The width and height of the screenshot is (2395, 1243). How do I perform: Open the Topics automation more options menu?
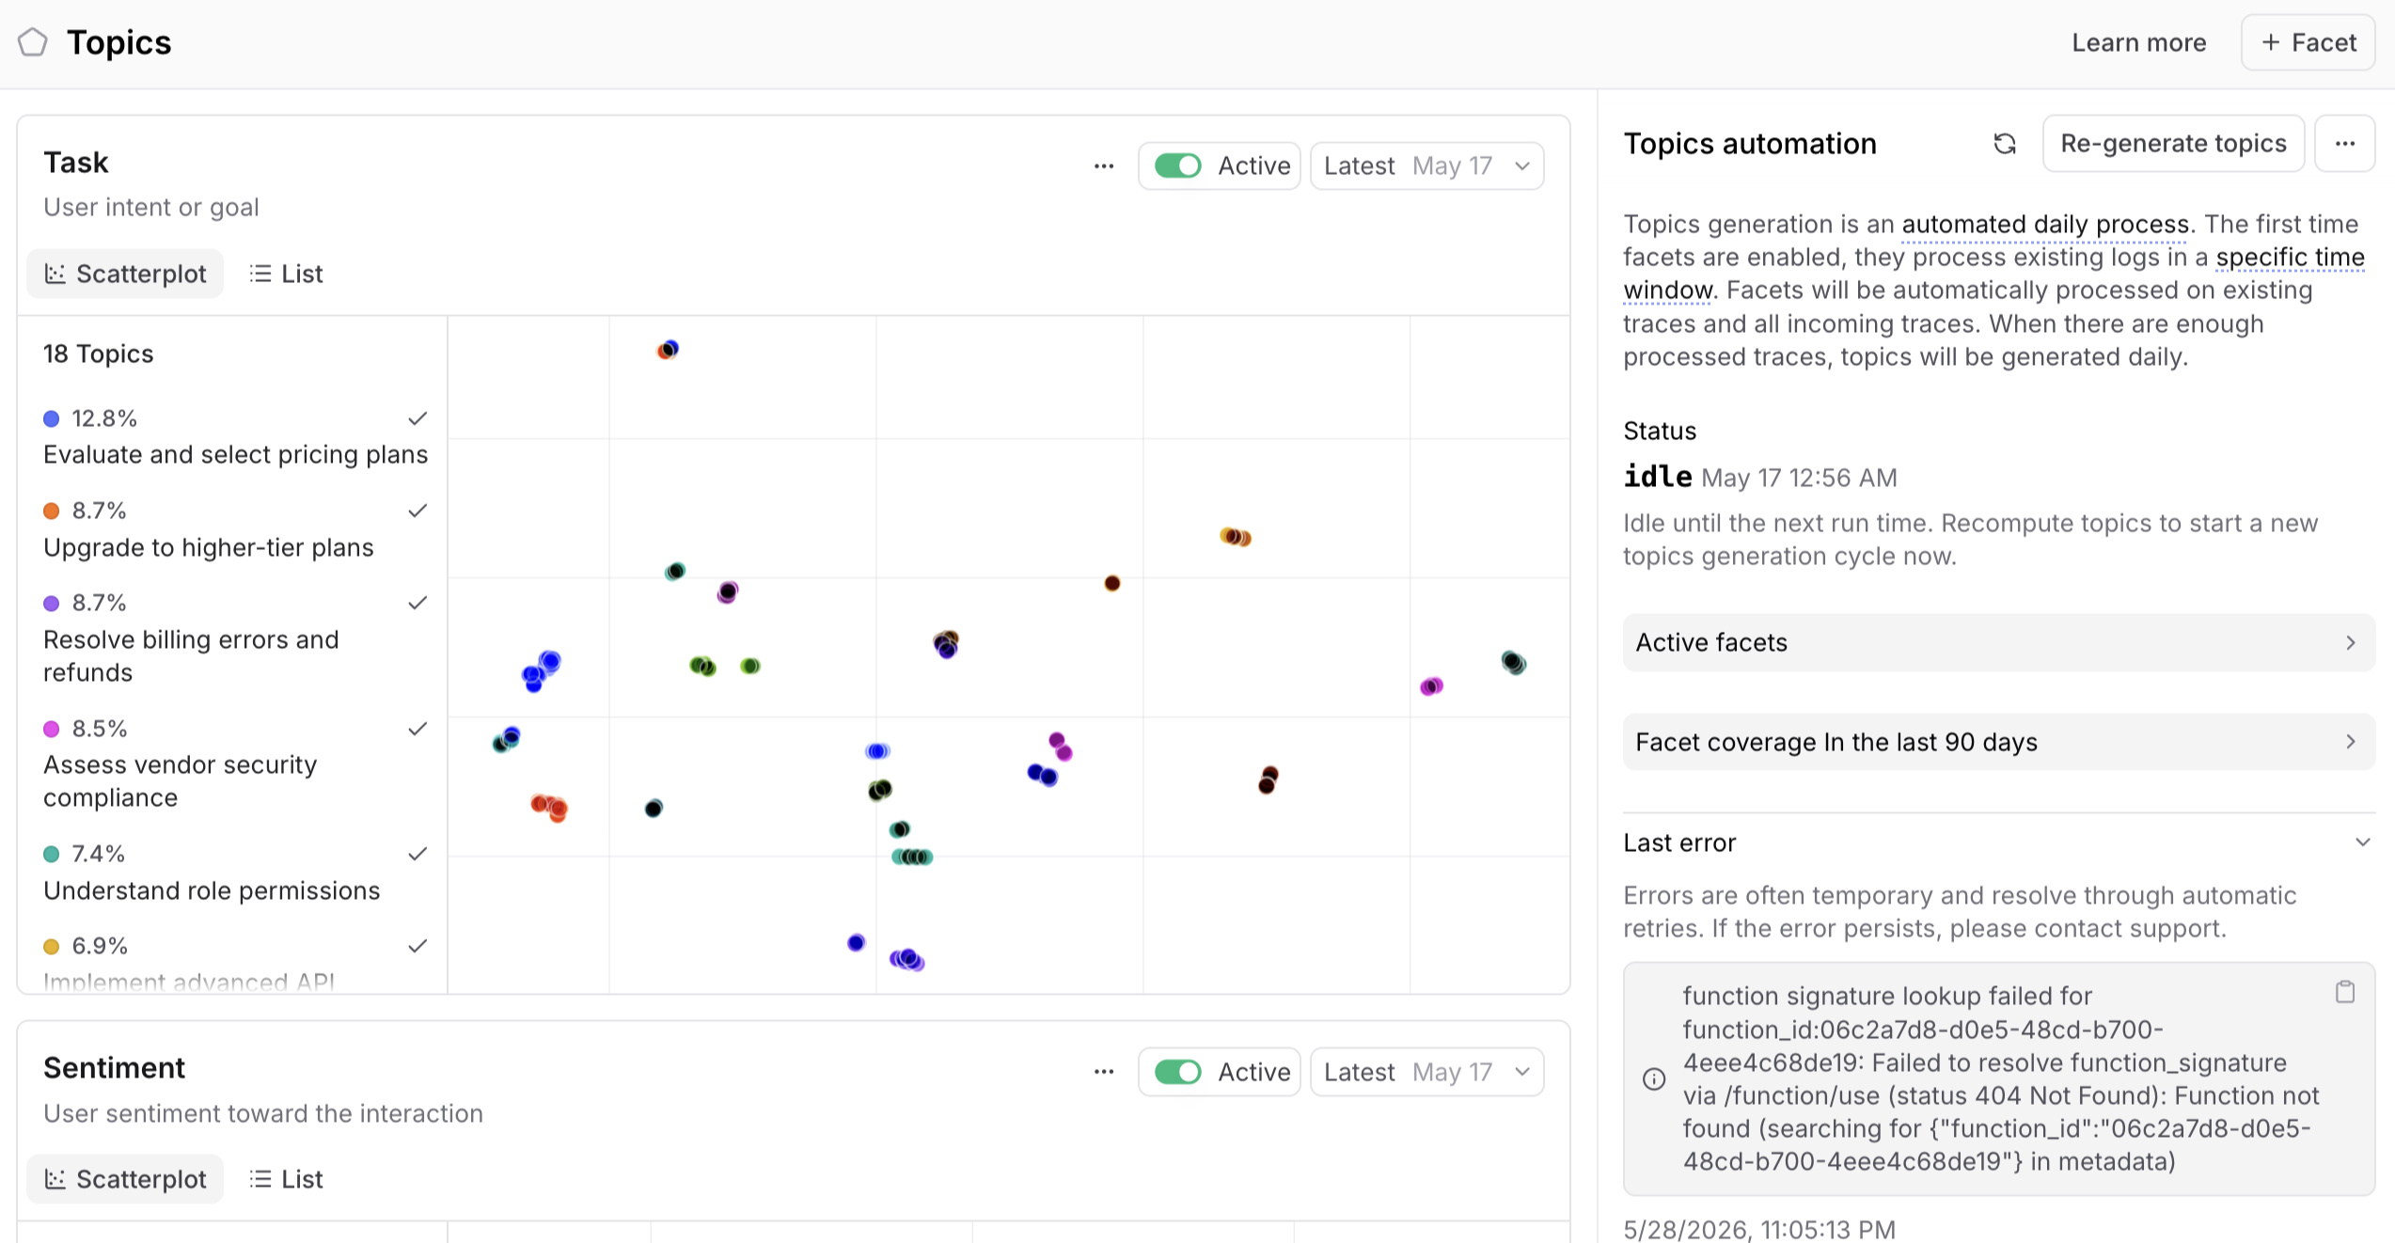pyautogui.click(x=2345, y=144)
